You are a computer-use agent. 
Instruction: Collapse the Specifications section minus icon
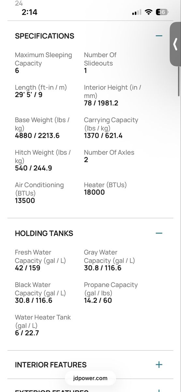tap(159, 36)
